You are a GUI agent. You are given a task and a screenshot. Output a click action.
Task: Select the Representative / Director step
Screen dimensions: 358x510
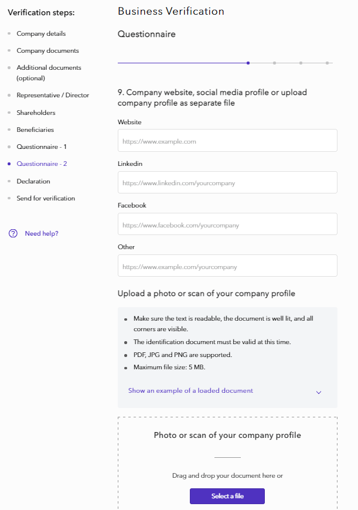[53, 95]
